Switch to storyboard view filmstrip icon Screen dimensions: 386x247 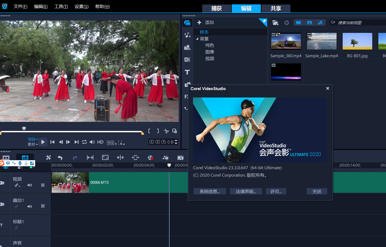coord(6,158)
